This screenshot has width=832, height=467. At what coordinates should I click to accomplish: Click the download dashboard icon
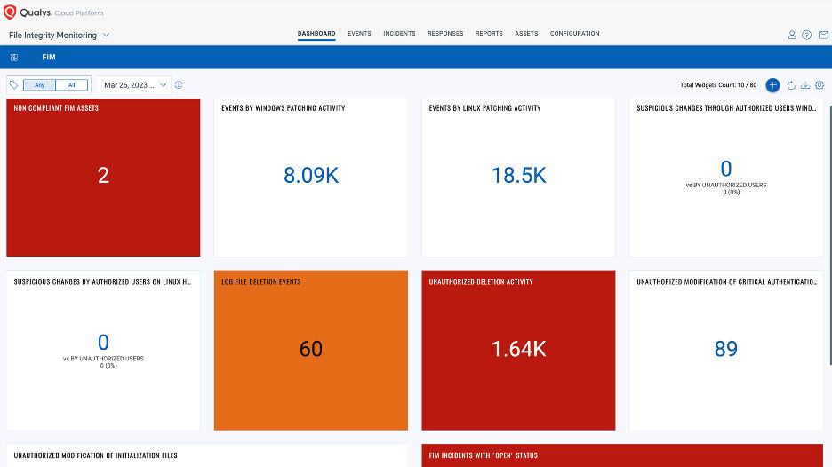tap(805, 85)
